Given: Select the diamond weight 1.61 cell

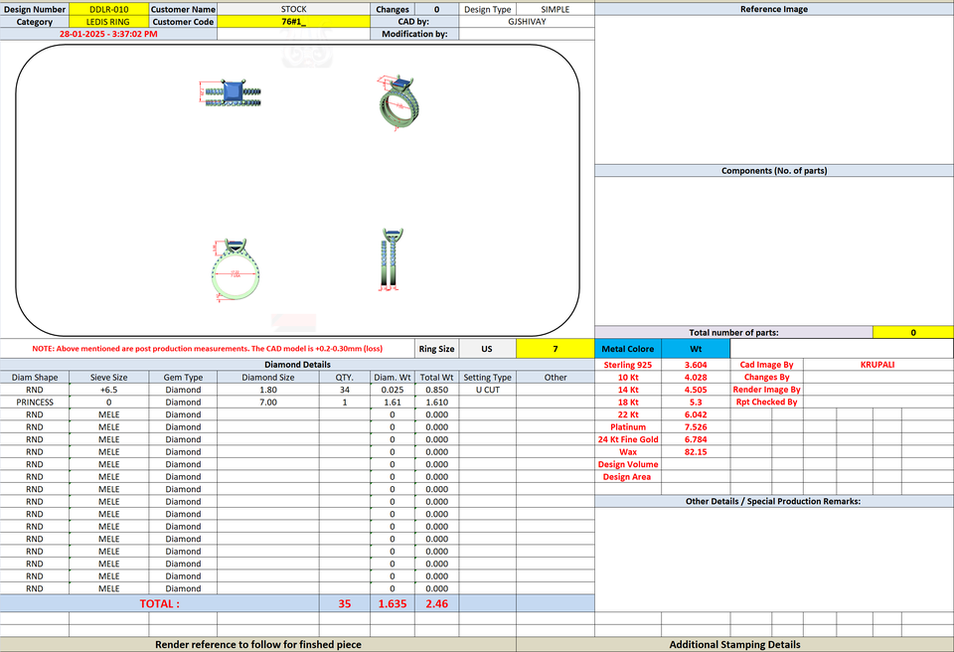Looking at the screenshot, I should click(393, 403).
